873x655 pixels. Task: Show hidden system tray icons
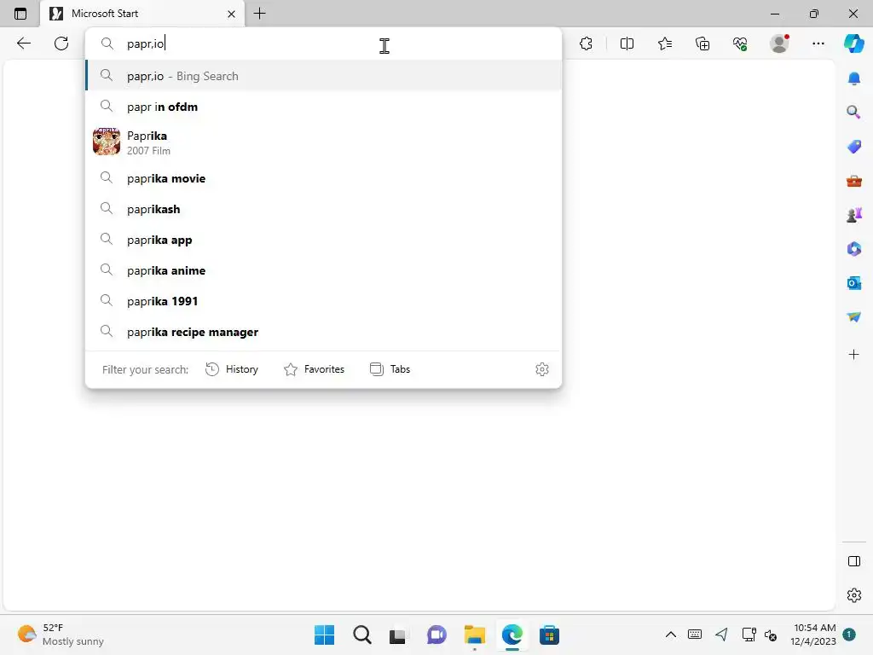pos(671,635)
